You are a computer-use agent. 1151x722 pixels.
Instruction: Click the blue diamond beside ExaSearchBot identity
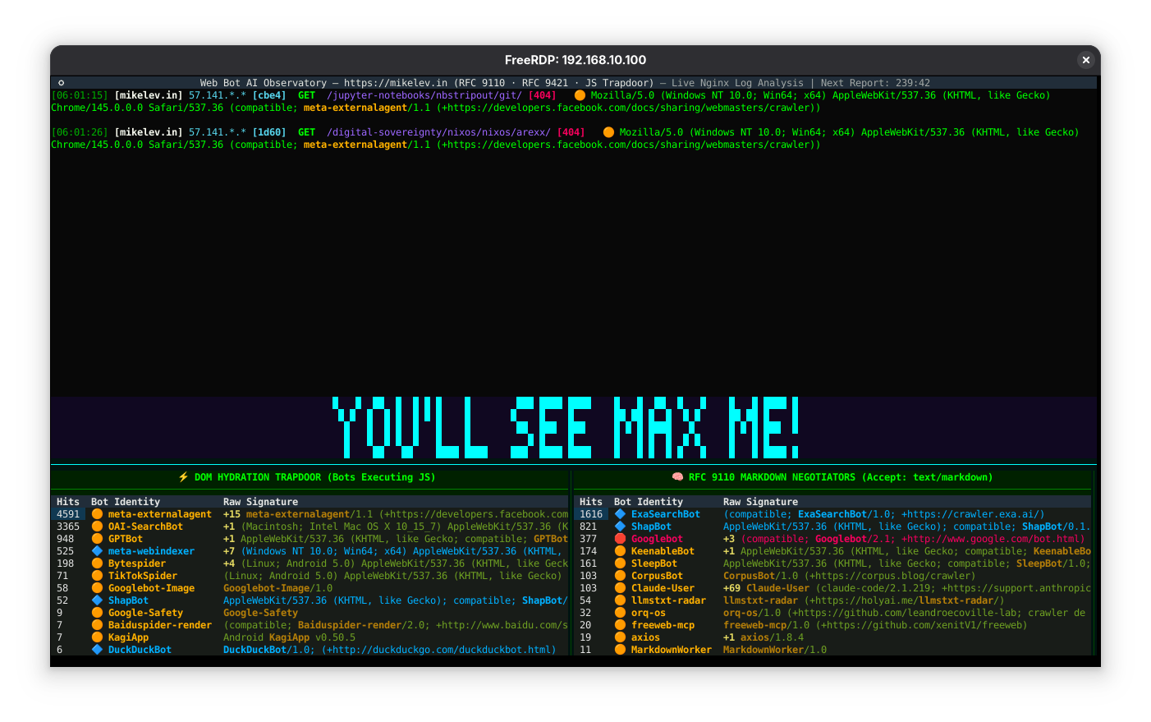(x=620, y=514)
